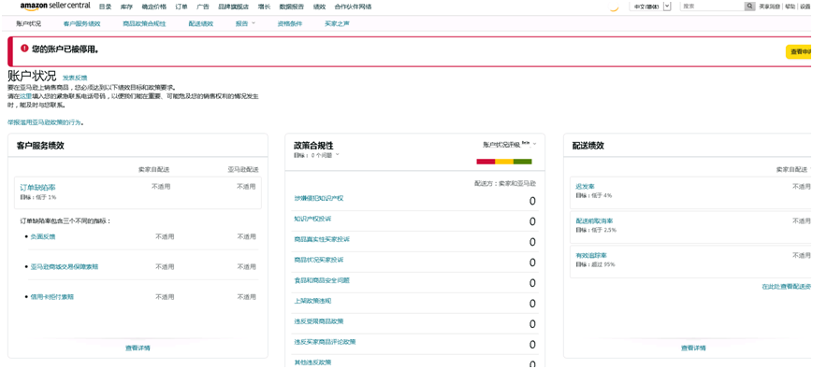This screenshot has width=813, height=369.
Task: Open the 有效追踪率 metric link
Action: [x=591, y=256]
